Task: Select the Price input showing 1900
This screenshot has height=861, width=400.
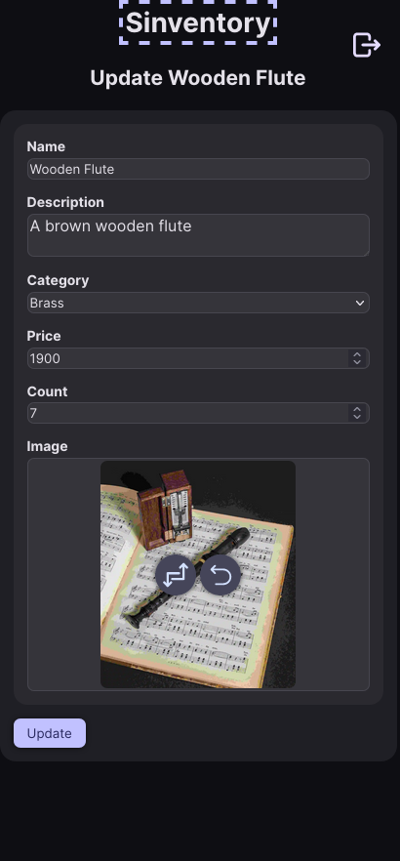Action: [x=188, y=358]
